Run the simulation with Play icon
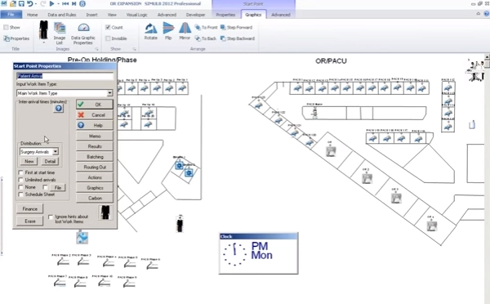Screen dimensions: 490x304 52,4
